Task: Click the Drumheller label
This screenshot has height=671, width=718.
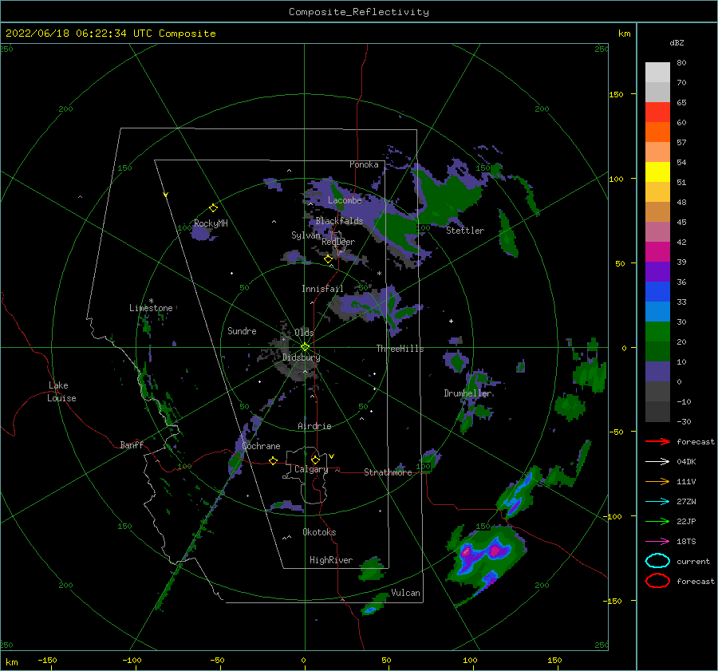Action: click(467, 393)
